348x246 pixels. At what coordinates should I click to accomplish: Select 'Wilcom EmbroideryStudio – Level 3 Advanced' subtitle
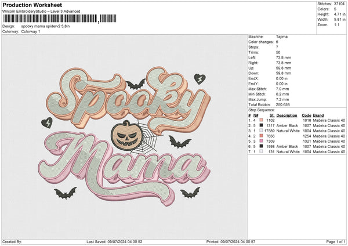[41, 12]
